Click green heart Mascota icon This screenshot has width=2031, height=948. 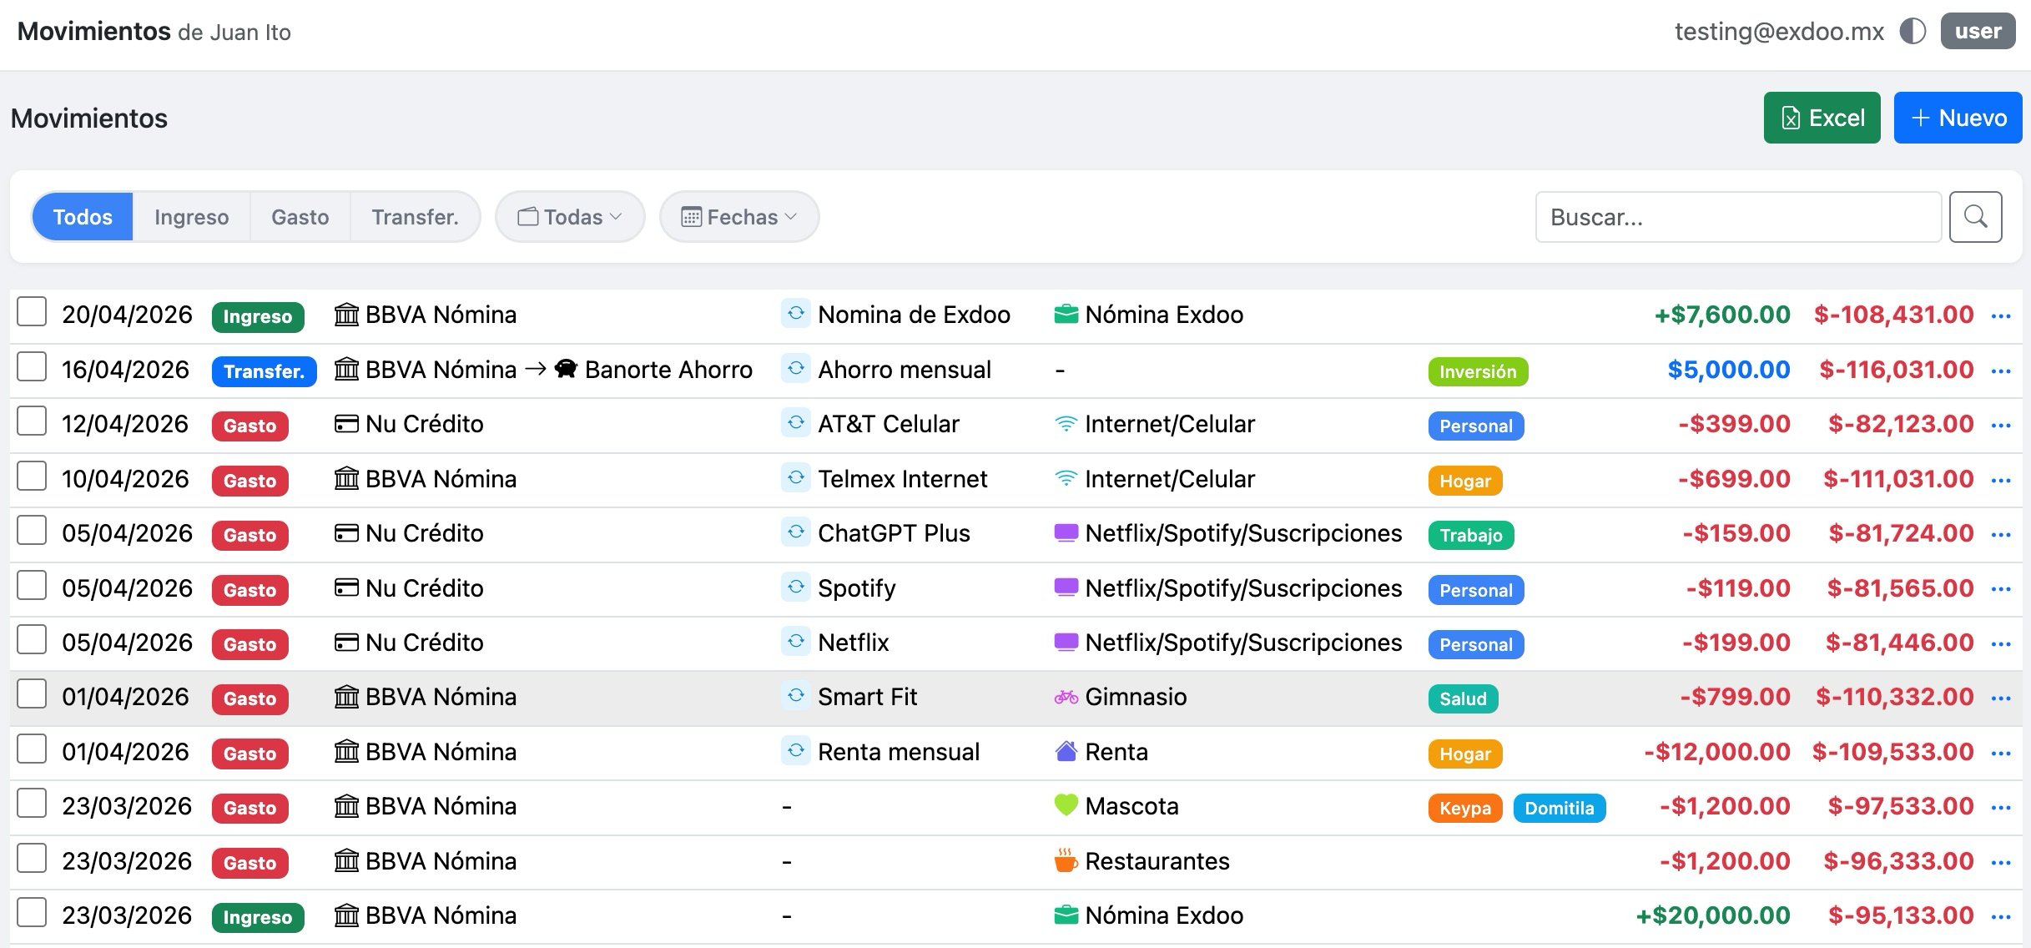[1066, 805]
